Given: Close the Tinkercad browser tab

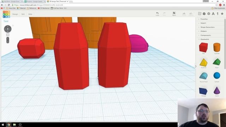Looking at the screenshot, I should click(67, 1).
